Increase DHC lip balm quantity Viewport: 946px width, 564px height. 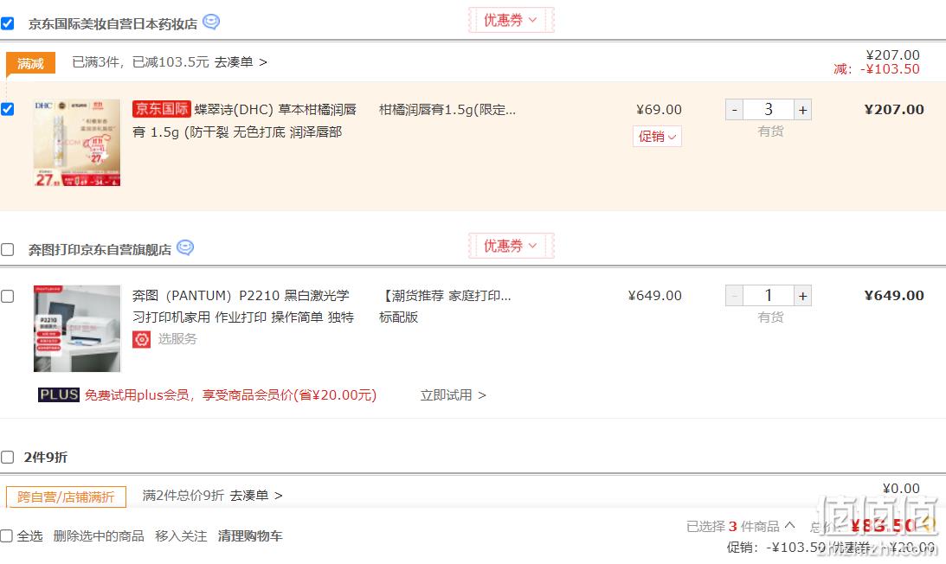tap(802, 110)
